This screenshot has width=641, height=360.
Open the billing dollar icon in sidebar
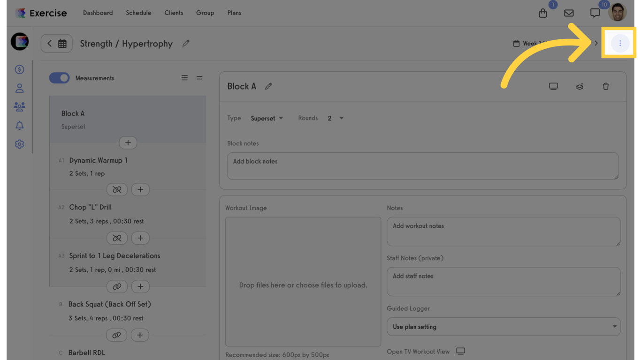19,69
